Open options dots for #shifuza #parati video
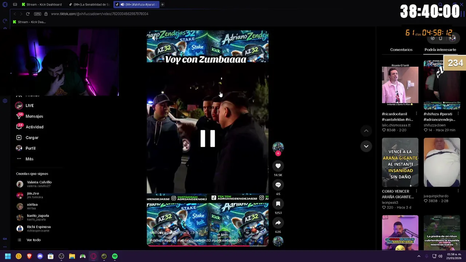This screenshot has width=466, height=262. (x=458, y=114)
